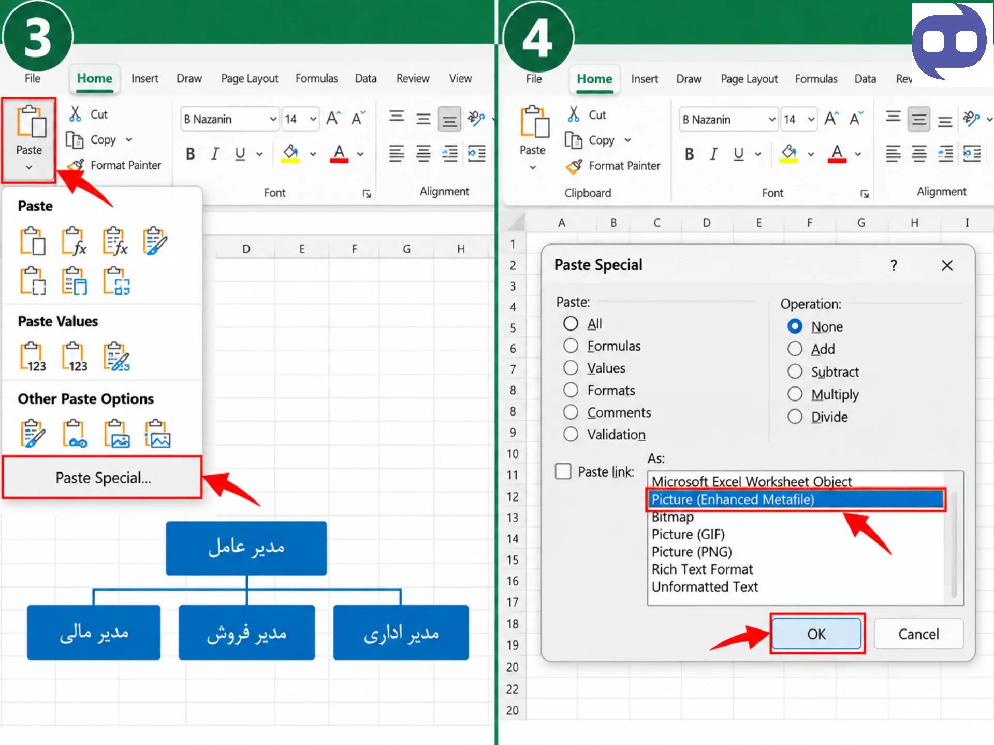
Task: Click Cut in the left panel's Clipboard group
Action: [88, 114]
